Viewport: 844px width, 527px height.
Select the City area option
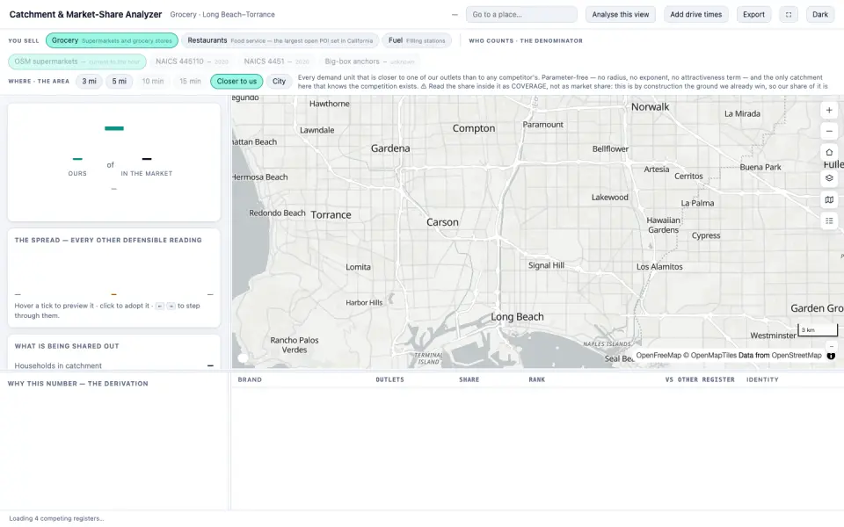(x=279, y=81)
